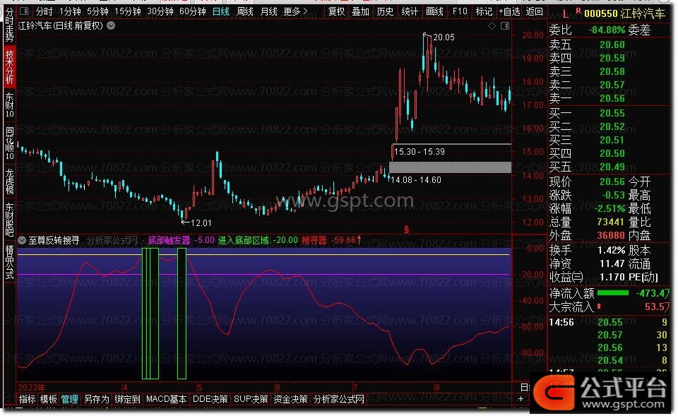The height and width of the screenshot is (416, 678).
Task: Switch to the MACD基本 indicator
Action: point(167,399)
